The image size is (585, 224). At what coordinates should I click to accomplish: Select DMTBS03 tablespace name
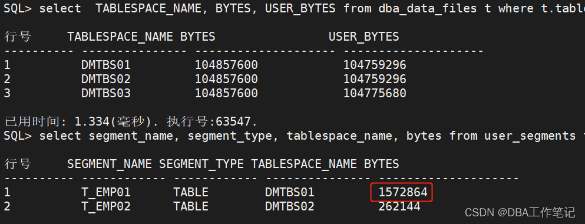[x=106, y=93]
